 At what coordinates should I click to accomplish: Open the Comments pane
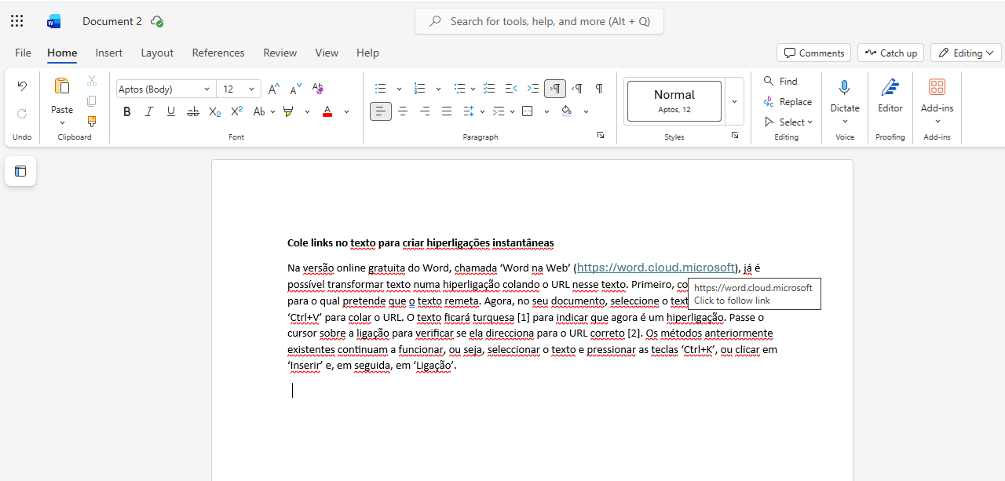(813, 53)
